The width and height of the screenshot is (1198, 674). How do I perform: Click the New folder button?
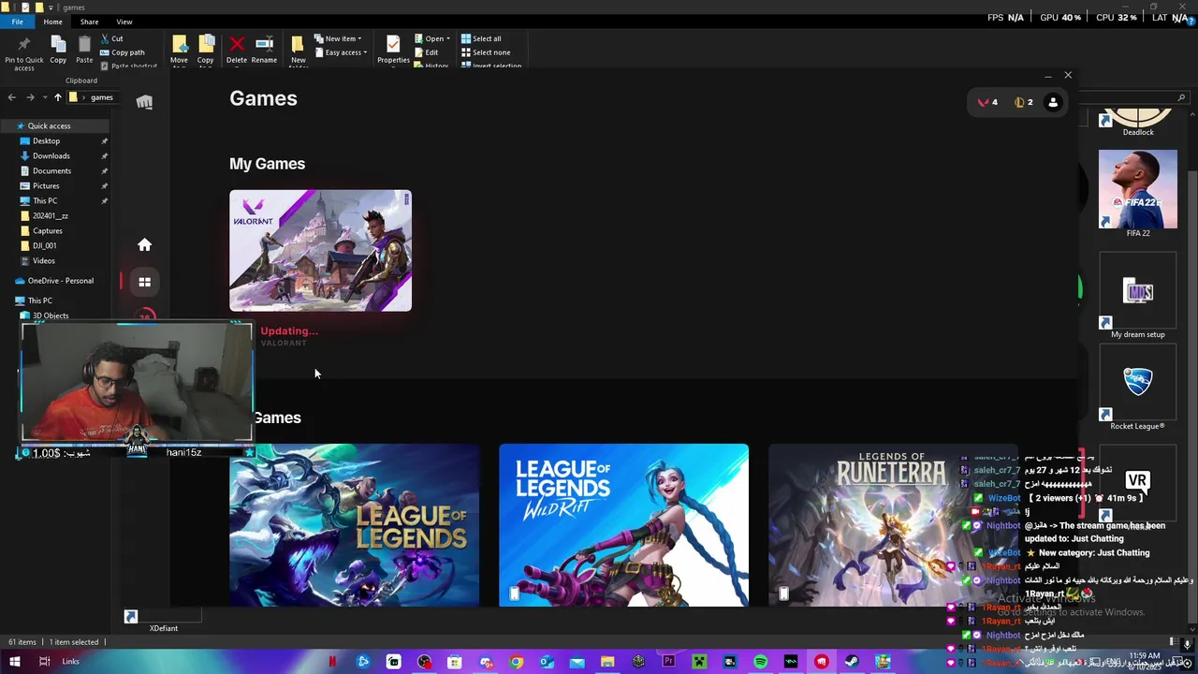298,51
